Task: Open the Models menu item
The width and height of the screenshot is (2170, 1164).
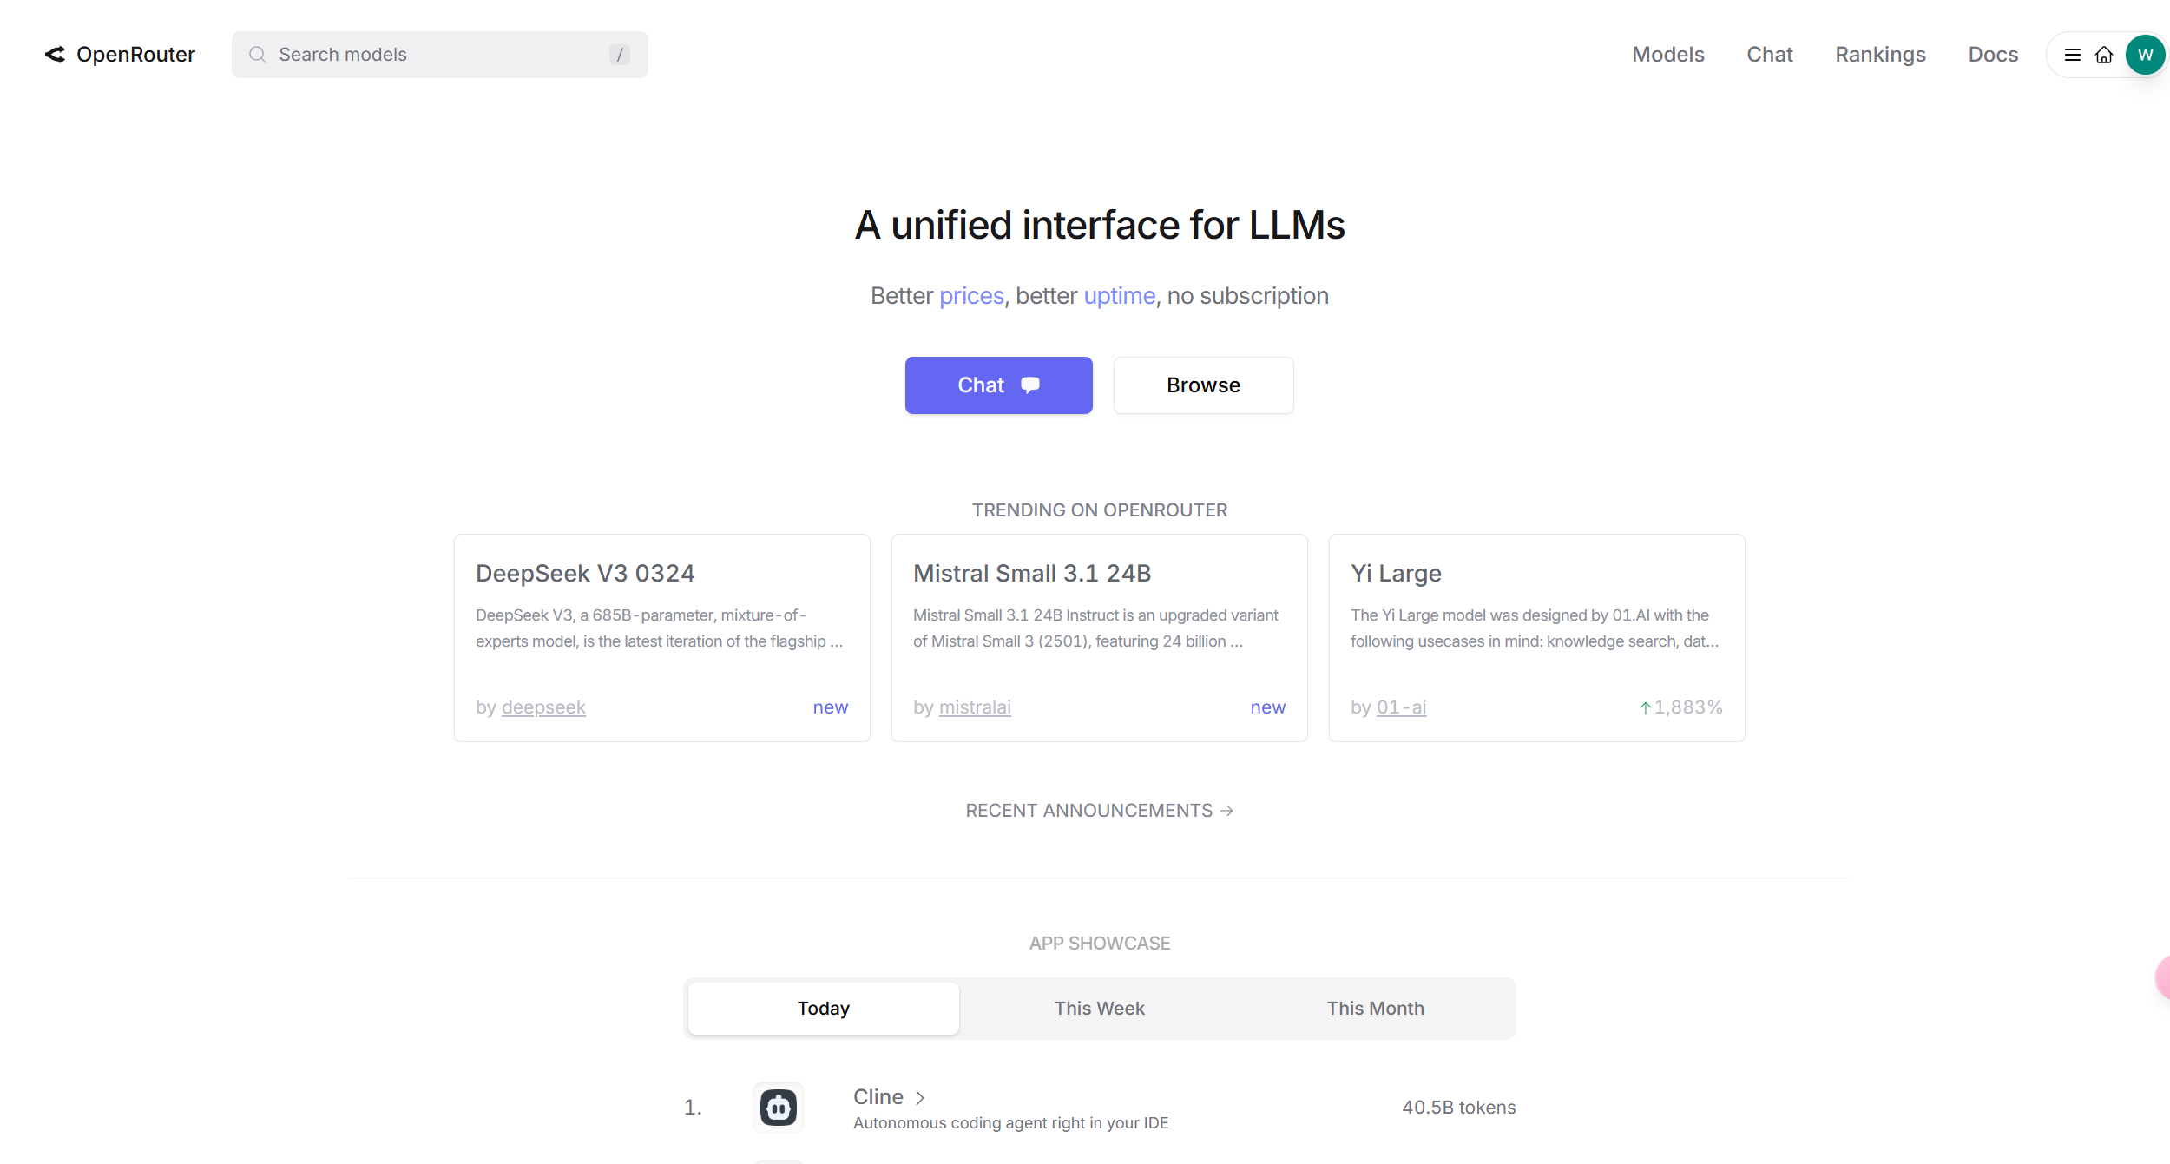Action: 1668,55
